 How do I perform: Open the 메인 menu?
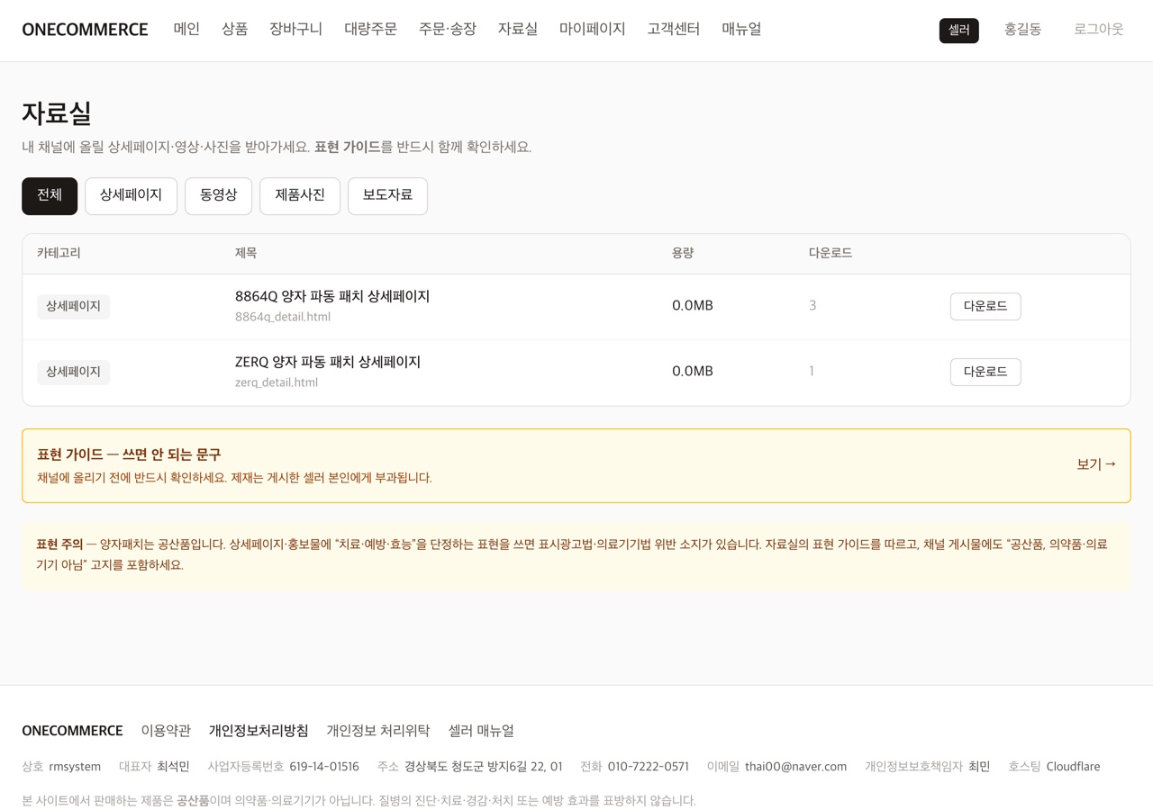click(186, 29)
